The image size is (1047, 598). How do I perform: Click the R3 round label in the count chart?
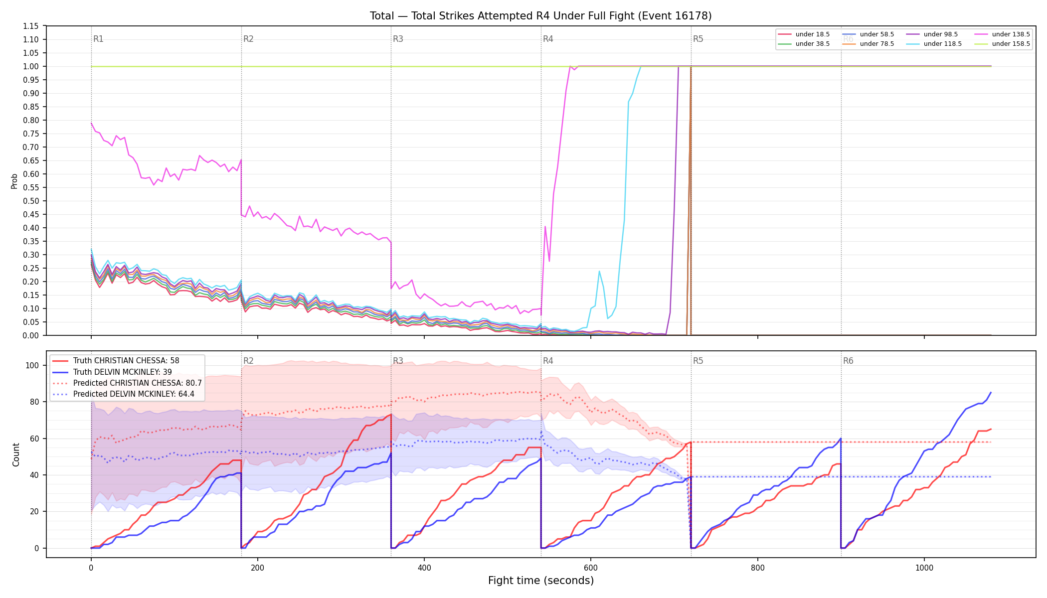[398, 361]
